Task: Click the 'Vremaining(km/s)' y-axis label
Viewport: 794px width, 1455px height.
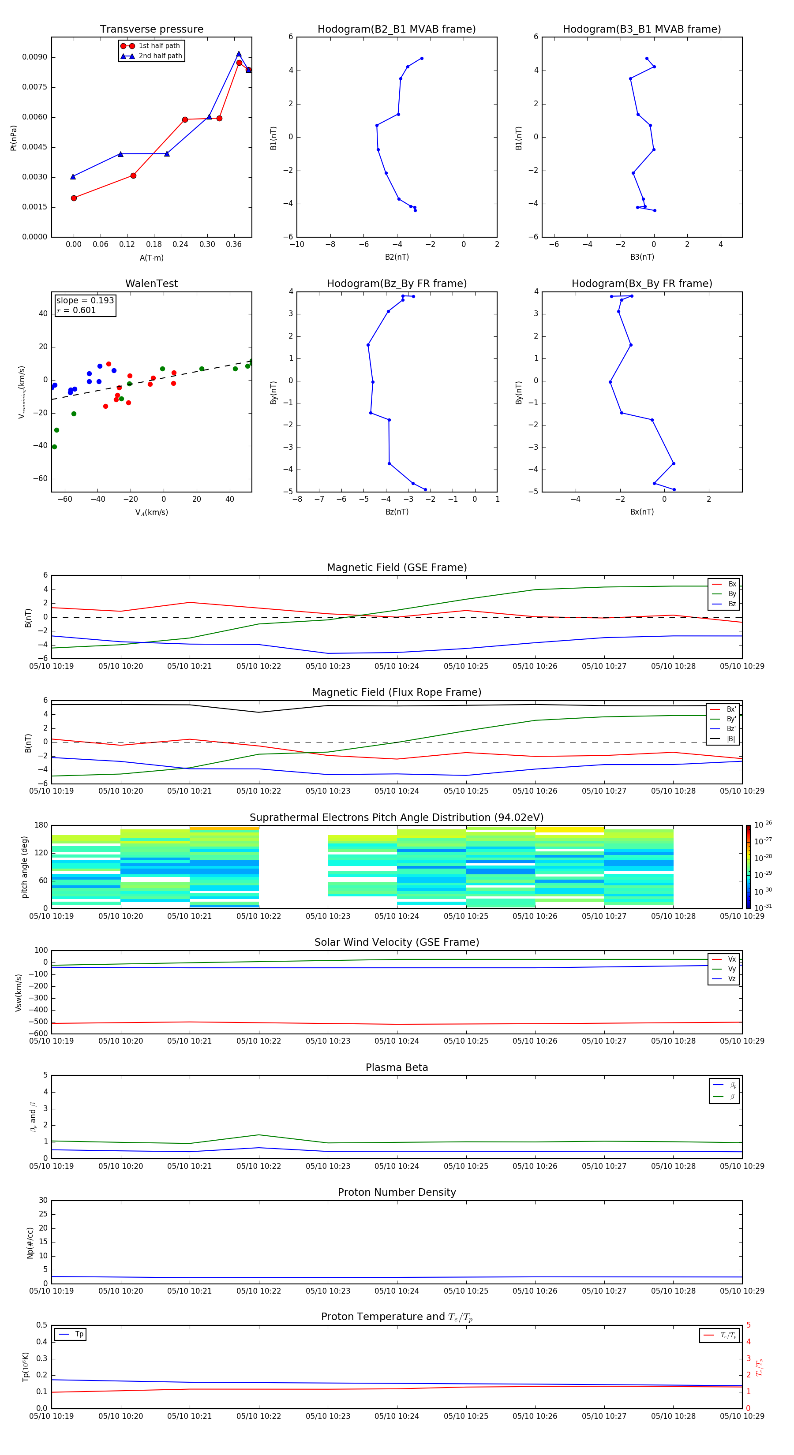Action: 22,392
